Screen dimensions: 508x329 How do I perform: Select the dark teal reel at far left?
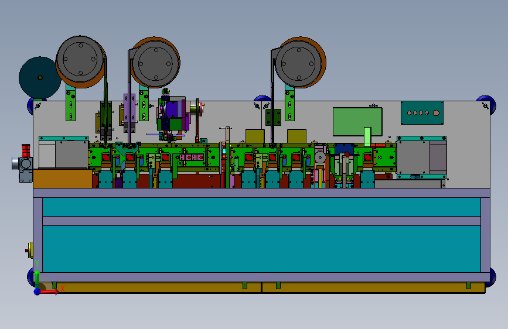39,78
